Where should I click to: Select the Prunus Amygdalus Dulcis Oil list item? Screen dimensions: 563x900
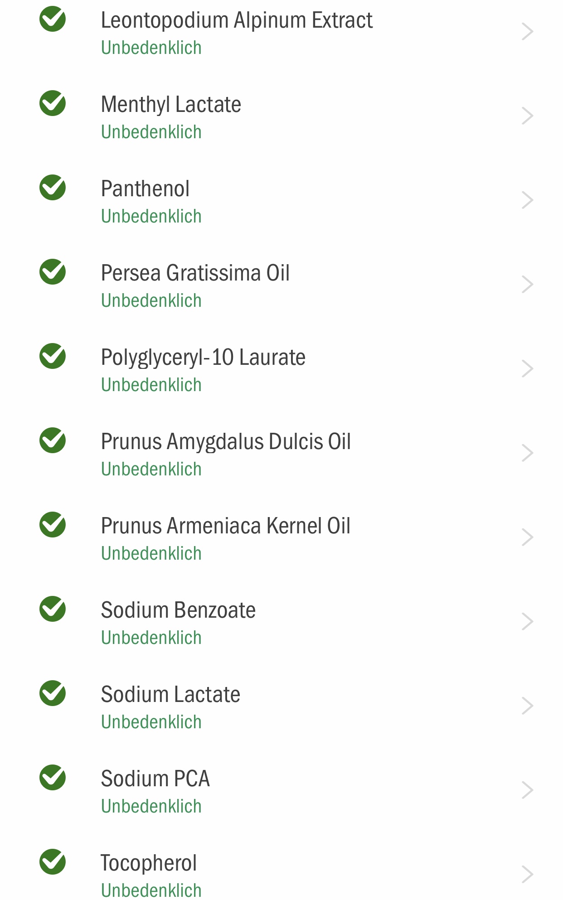281,454
